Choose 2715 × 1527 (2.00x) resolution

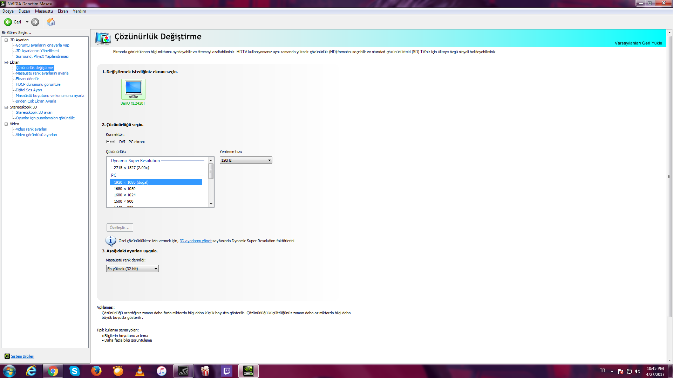156,168
